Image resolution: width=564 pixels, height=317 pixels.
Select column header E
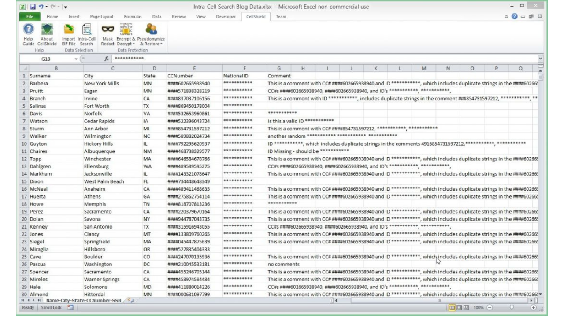194,68
